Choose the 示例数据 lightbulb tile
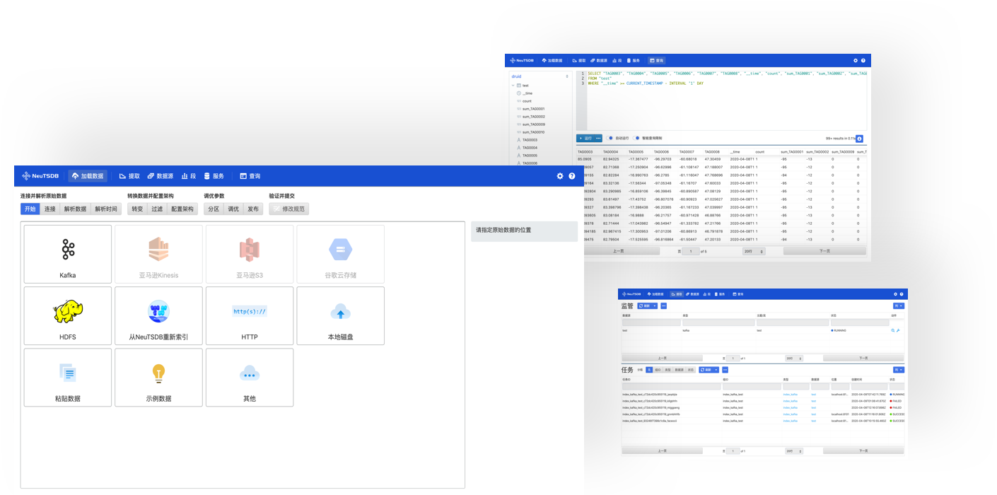997x495 pixels. (158, 377)
